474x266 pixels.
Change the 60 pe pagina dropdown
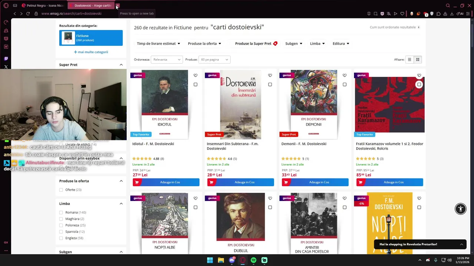pyautogui.click(x=214, y=59)
